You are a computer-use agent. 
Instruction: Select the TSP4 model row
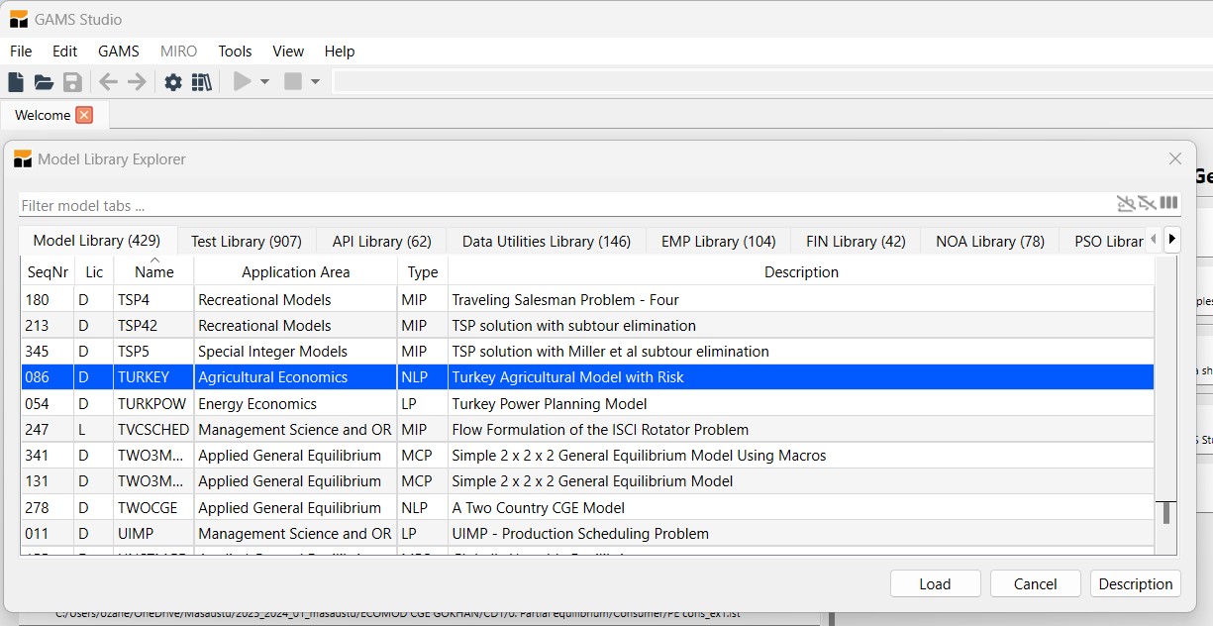coord(587,299)
